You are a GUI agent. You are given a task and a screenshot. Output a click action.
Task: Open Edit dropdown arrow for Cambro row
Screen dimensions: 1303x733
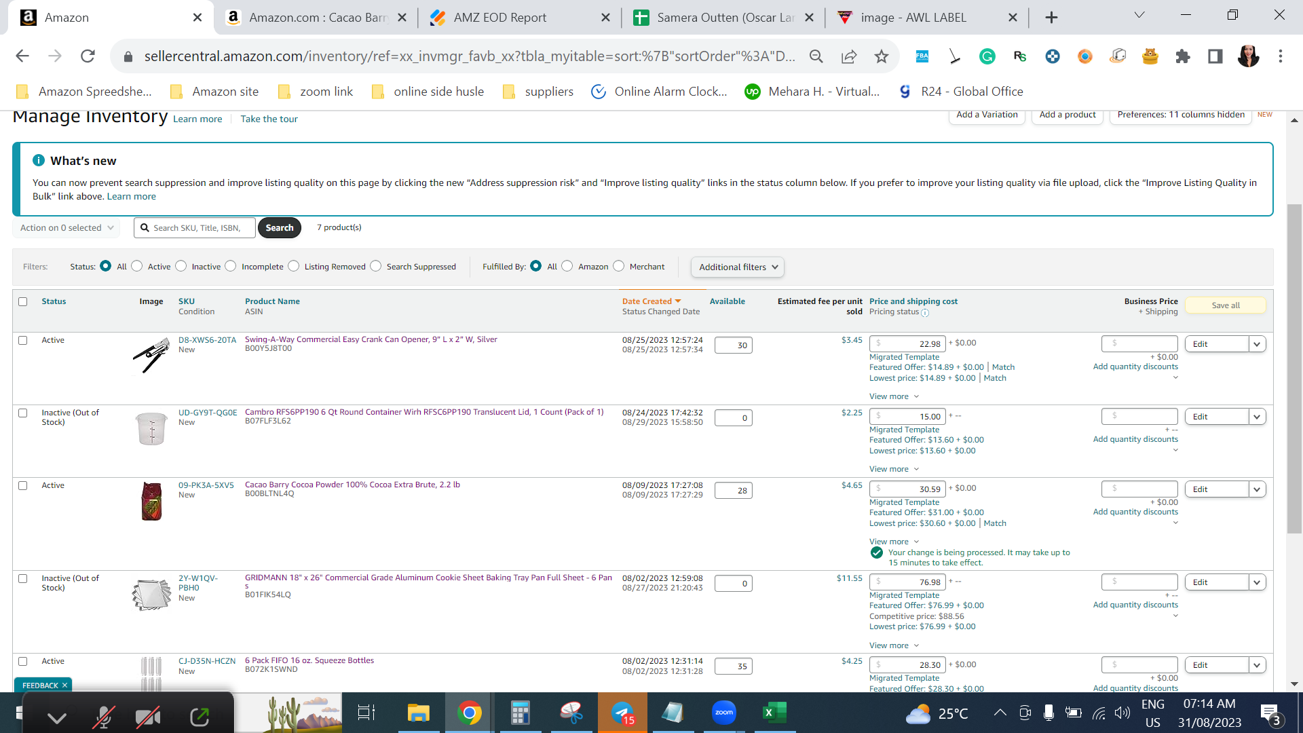coord(1257,417)
